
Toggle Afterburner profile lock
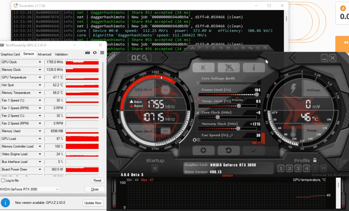click(315, 160)
